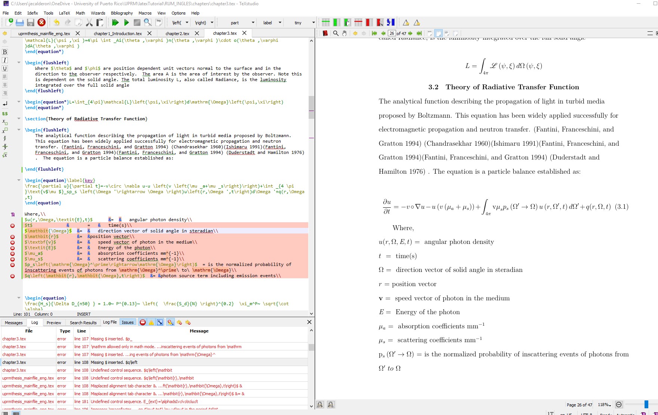This screenshot has width=658, height=415.
Task: Toggle the Issues button in log panel
Action: (127, 322)
